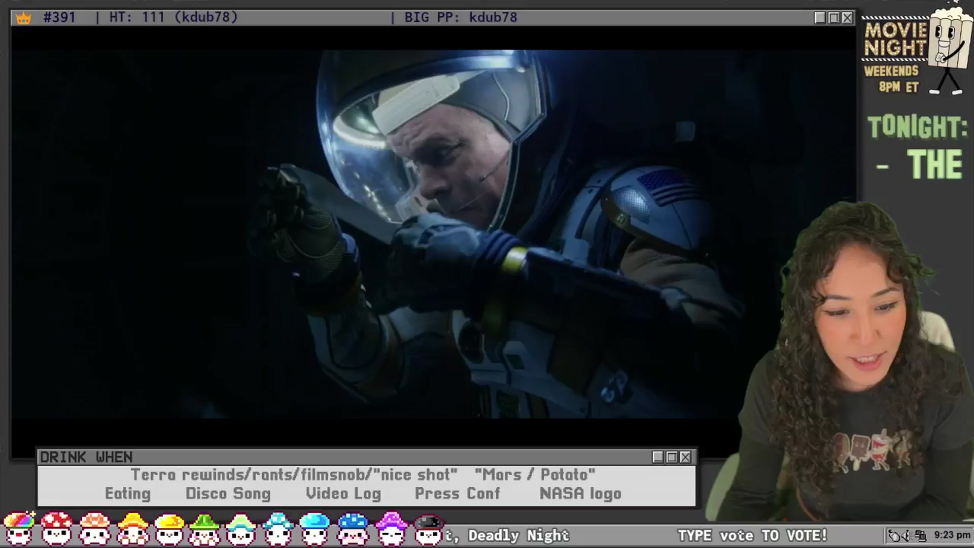Minimize the main movie window
Image resolution: width=974 pixels, height=548 pixels.
(x=820, y=18)
